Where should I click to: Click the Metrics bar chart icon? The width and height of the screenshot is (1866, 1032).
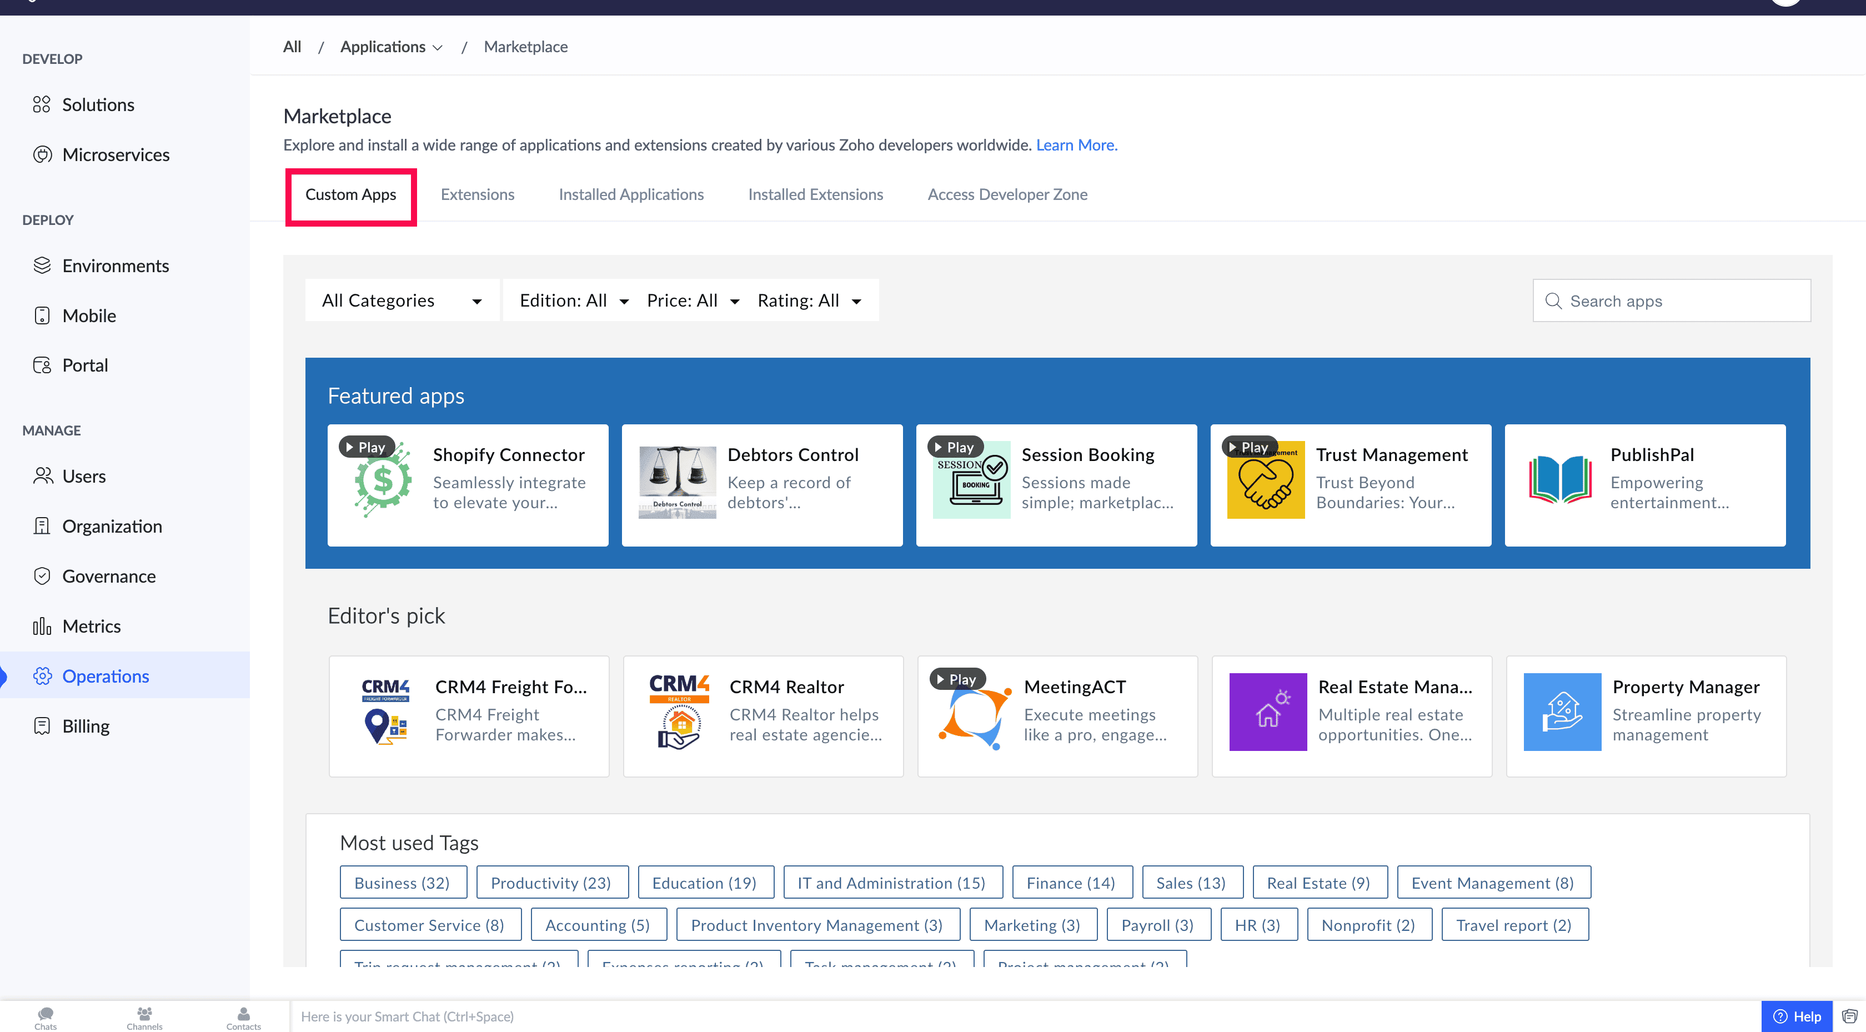click(42, 626)
